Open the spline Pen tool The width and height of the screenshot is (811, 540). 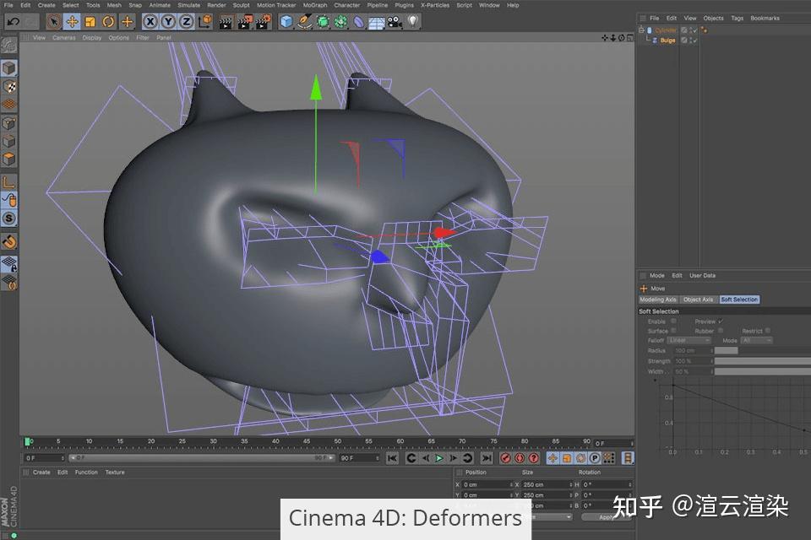click(305, 22)
